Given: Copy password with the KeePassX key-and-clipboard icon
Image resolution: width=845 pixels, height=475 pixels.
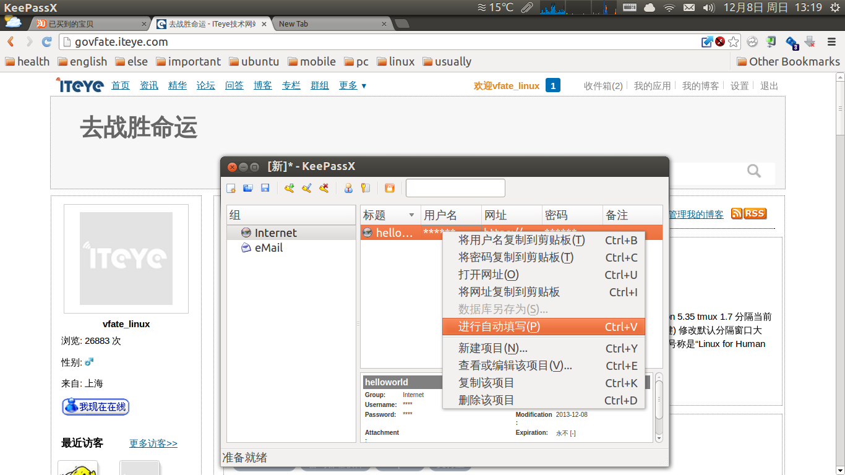Looking at the screenshot, I should pyautogui.click(x=365, y=188).
